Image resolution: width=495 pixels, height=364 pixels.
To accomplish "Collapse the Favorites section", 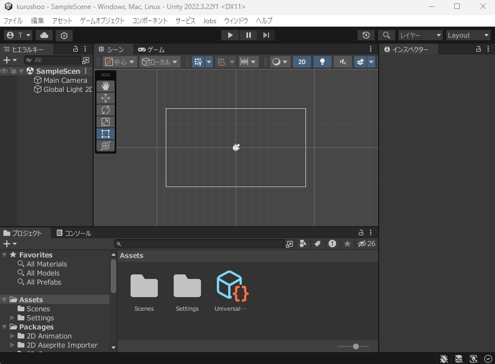I will (5, 255).
